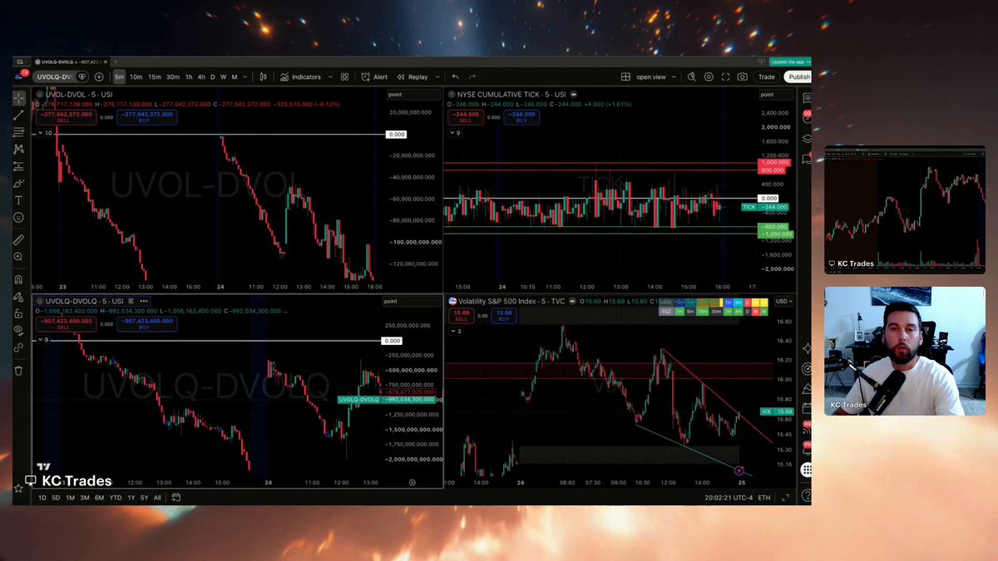The height and width of the screenshot is (561, 998).
Task: Select the 1h timeframe
Action: pyautogui.click(x=189, y=77)
